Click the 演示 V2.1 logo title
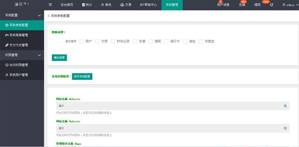299x147 pixels. pos(22,5)
